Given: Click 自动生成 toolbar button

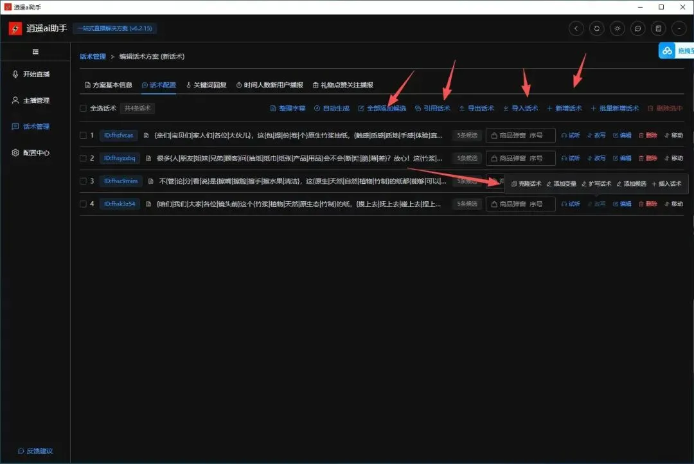Looking at the screenshot, I should (332, 108).
